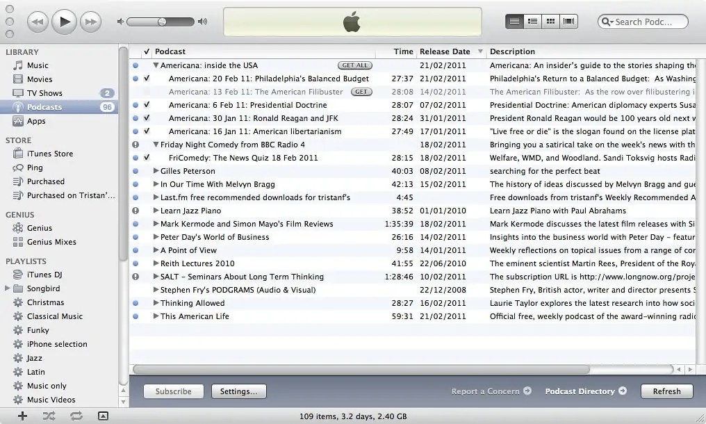The width and height of the screenshot is (706, 424).
Task: Collapse Americana: inside the USA
Action: (156, 65)
